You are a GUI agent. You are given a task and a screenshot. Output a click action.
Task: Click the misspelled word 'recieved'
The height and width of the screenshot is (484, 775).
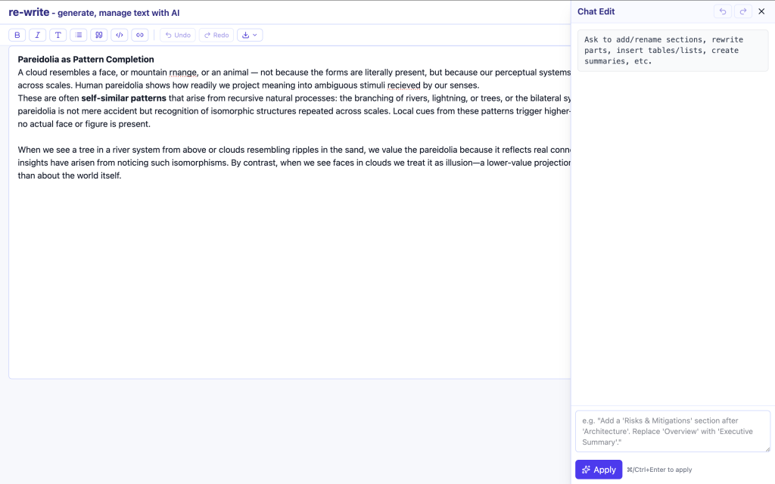[404, 85]
